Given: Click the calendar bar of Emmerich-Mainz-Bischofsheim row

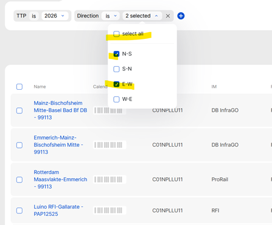Looking at the screenshot, I should point(110,145).
